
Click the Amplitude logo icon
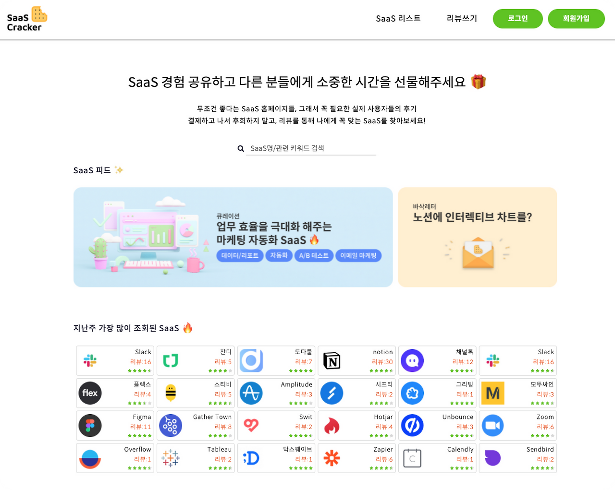coord(251,393)
